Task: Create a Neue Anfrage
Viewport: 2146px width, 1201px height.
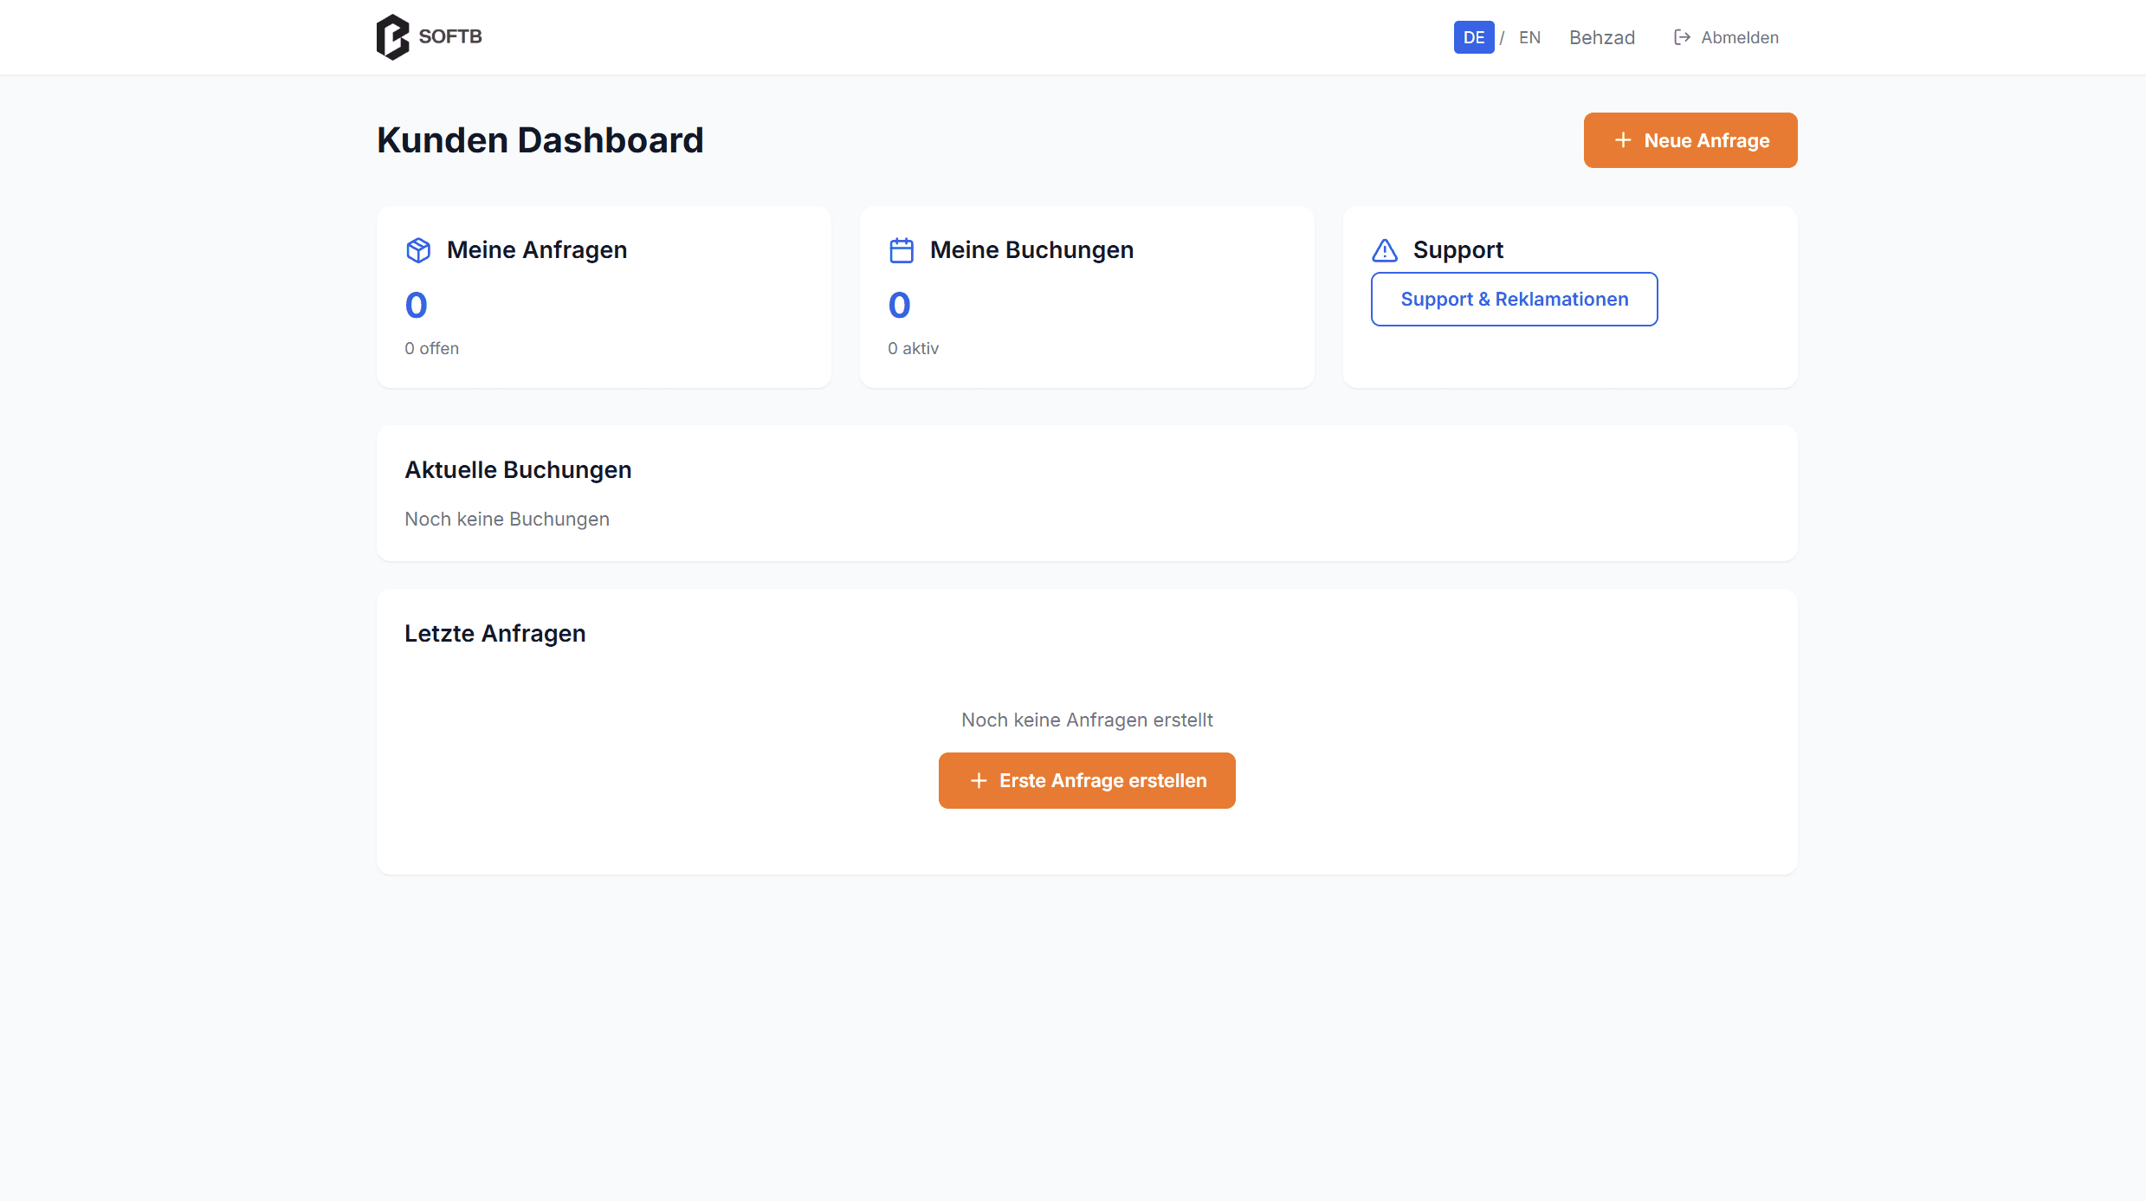Action: (1690, 140)
